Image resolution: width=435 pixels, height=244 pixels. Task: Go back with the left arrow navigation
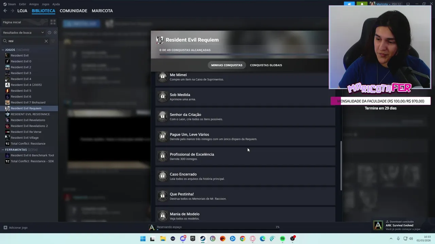pos(5,11)
